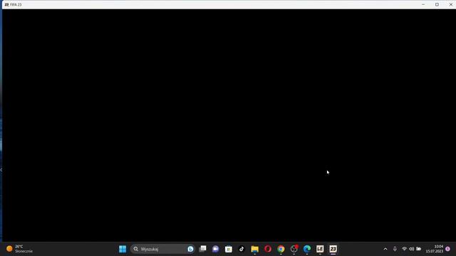This screenshot has width=456, height=256.
Task: Open Microsoft Store from the taskbar
Action: pos(229,249)
